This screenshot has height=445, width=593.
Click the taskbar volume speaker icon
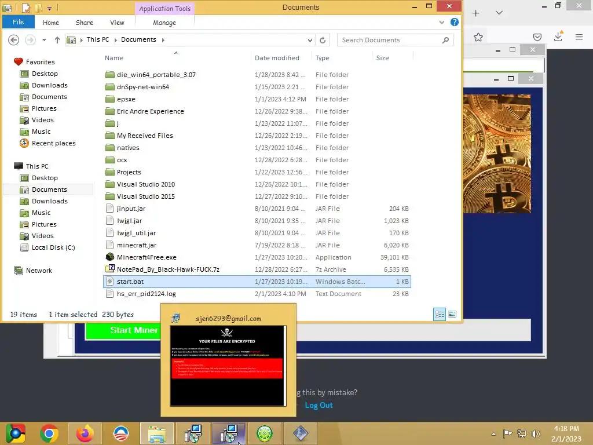coord(535,433)
